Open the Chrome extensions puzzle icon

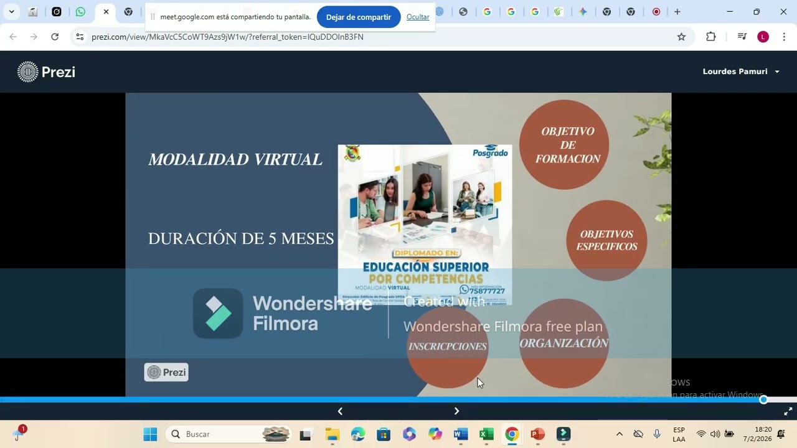click(711, 37)
